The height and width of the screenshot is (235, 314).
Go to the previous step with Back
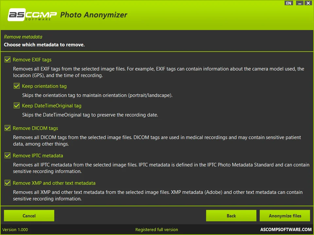click(x=231, y=216)
